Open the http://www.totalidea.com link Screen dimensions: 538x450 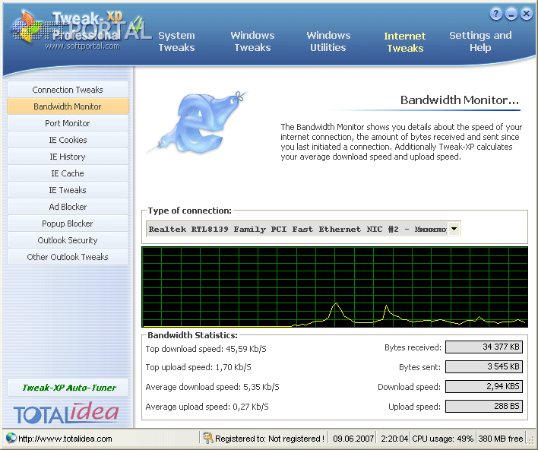(x=65, y=439)
